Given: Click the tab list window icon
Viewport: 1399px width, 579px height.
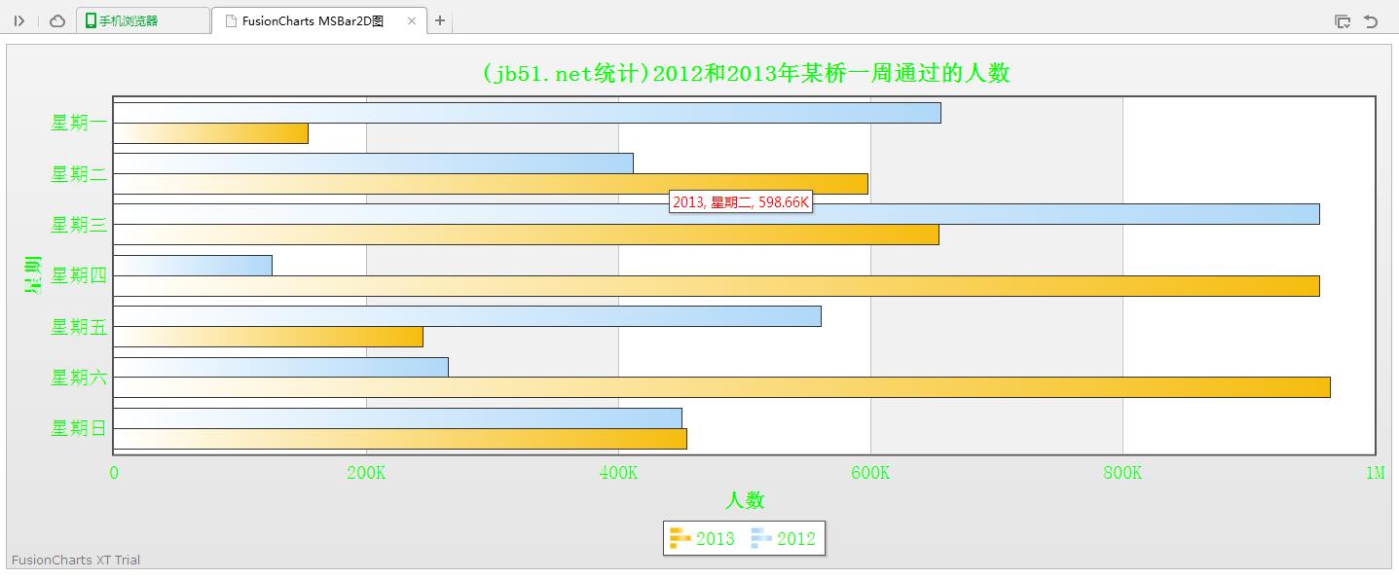Looking at the screenshot, I should 1343,20.
